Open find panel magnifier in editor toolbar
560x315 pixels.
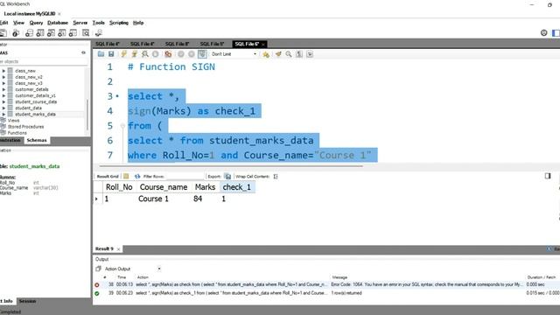[289, 54]
